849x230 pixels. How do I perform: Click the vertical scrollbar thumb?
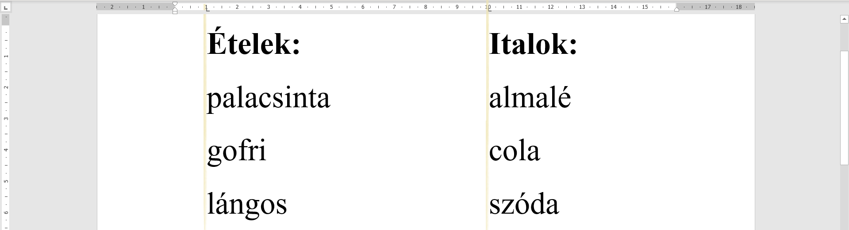[844, 107]
